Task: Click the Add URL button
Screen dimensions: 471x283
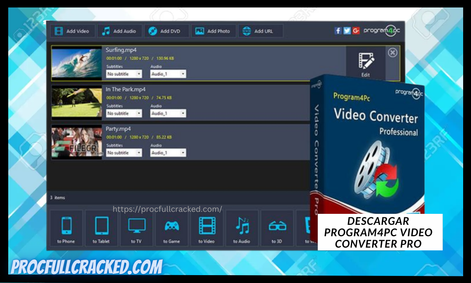Action: (x=260, y=31)
